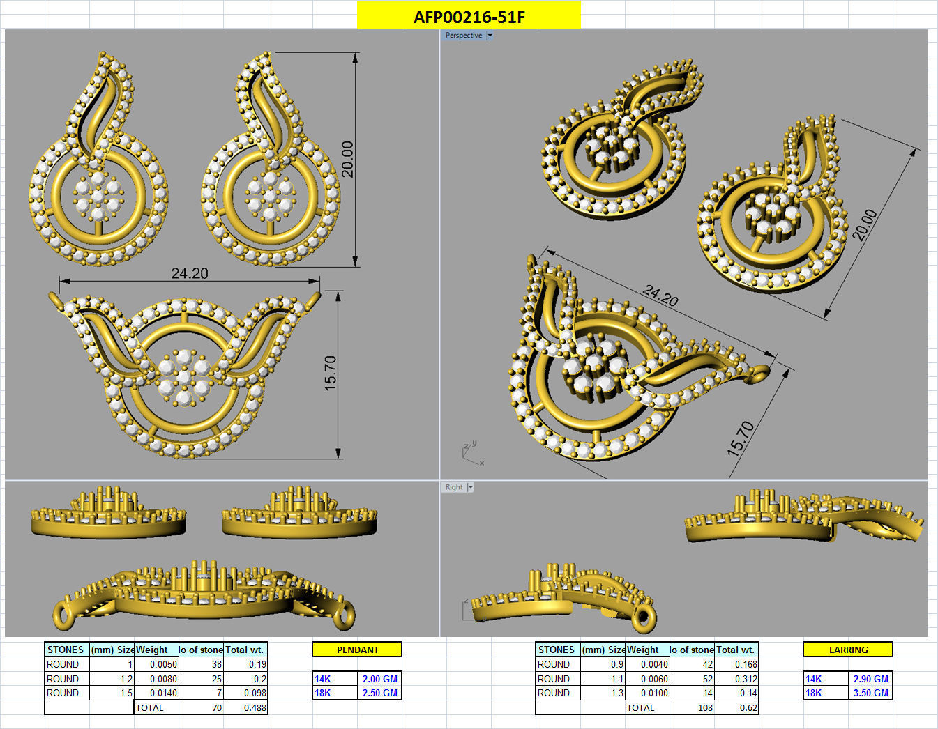Screen dimensions: 938x729
Task: Open the Right viewport dropdown arrow
Action: (x=470, y=487)
